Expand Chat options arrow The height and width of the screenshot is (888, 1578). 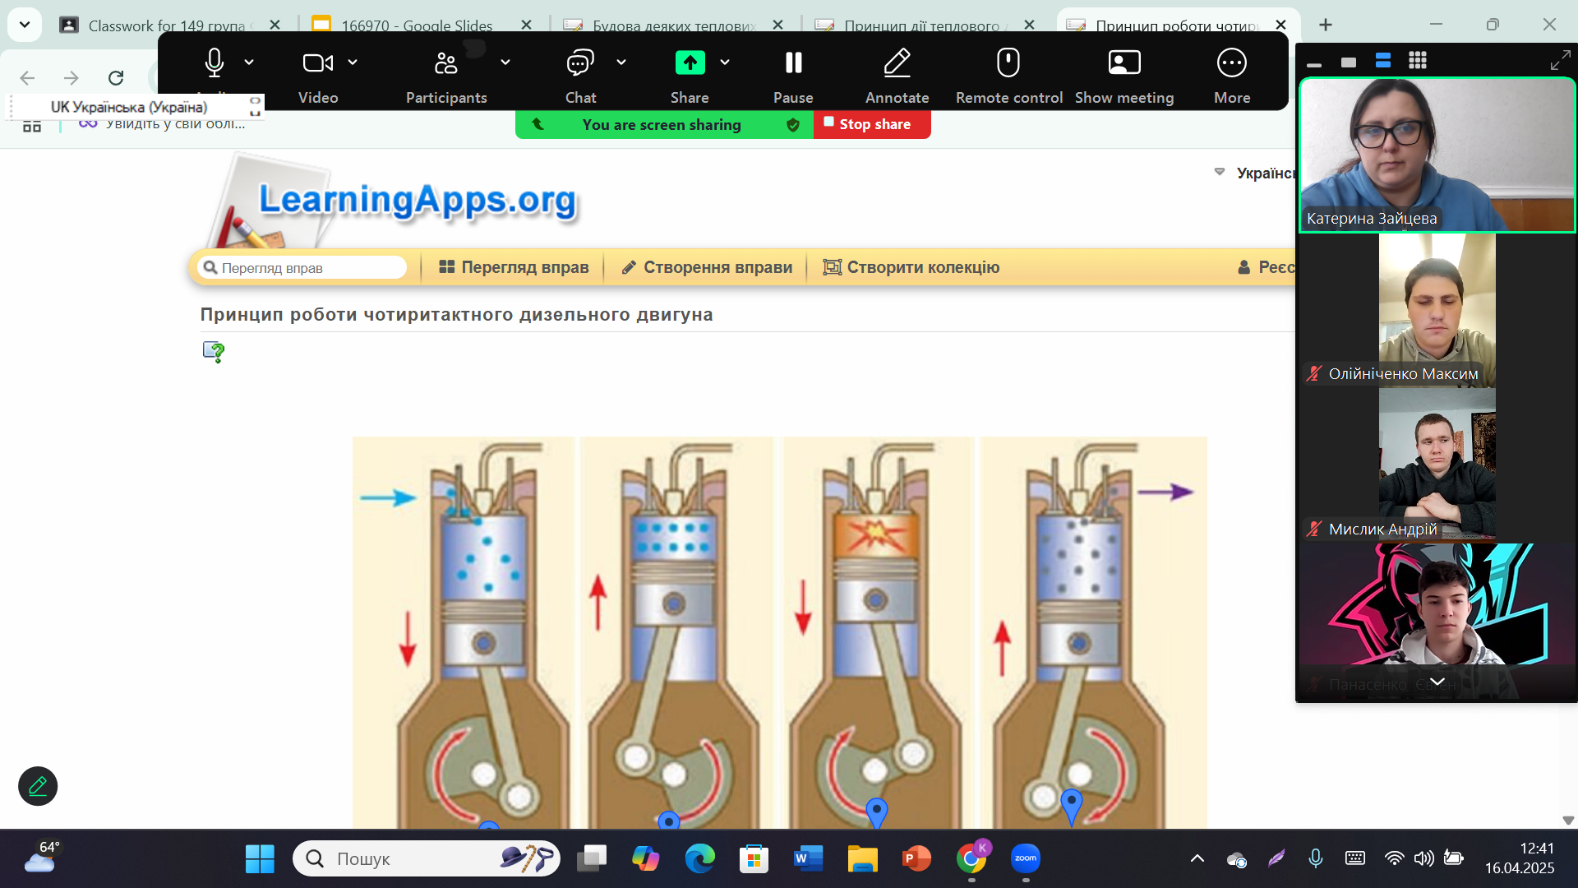click(621, 62)
